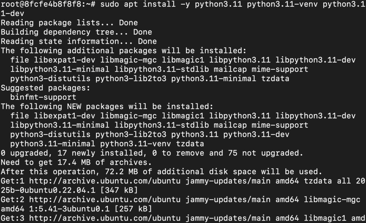Click the Building dependency tree line
The width and height of the screenshot is (366, 223).
click(x=76, y=32)
